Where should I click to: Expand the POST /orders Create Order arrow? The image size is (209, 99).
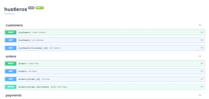coord(202,63)
